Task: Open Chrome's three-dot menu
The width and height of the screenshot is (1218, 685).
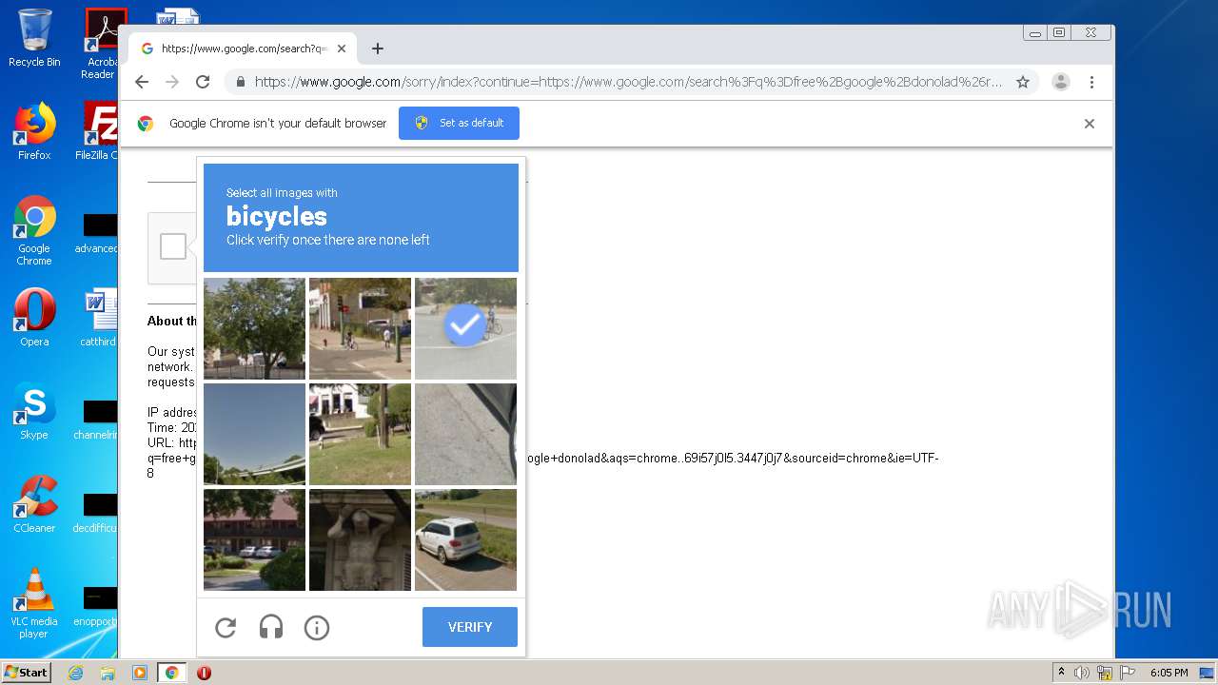Action: [x=1091, y=82]
